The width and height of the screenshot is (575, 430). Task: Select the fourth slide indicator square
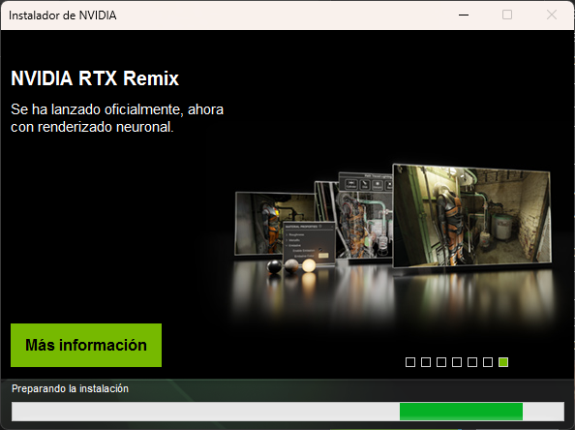pyautogui.click(x=457, y=362)
